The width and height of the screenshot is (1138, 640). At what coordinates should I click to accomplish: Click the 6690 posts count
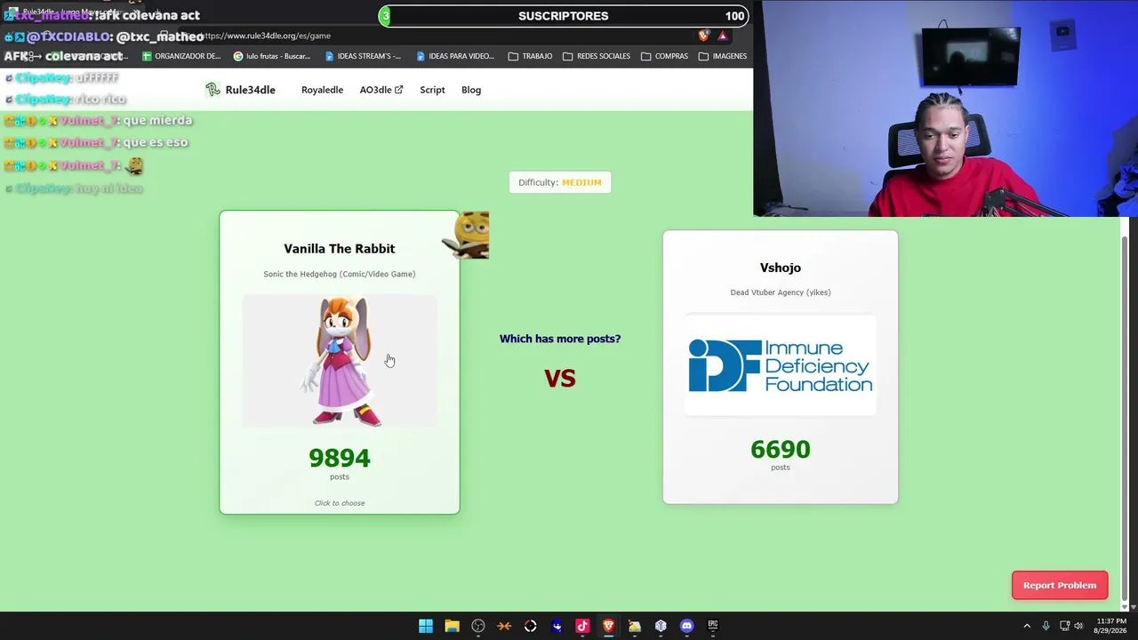[x=781, y=450]
